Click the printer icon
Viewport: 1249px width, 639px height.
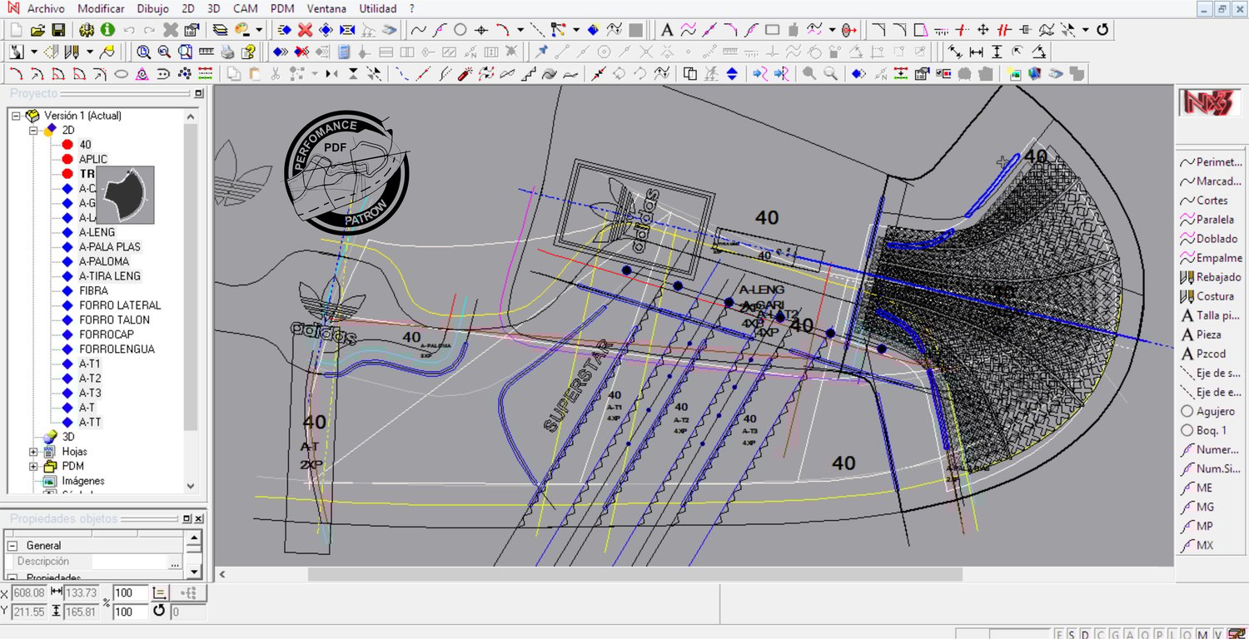pyautogui.click(x=227, y=52)
